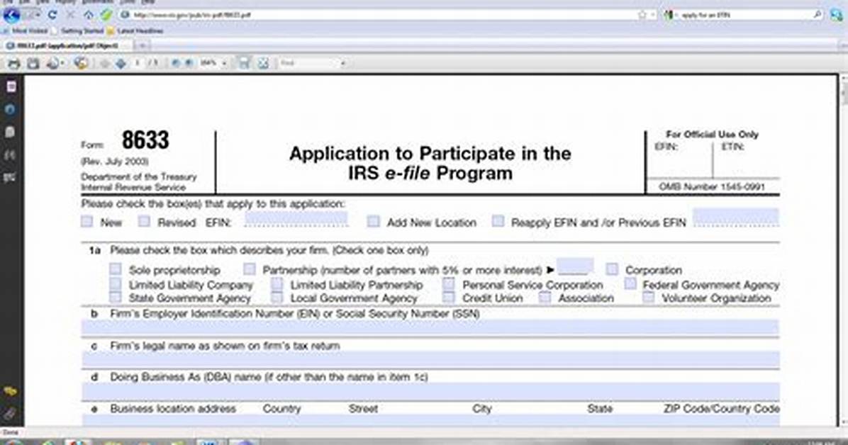Click the firm's EIN or SSN field

tap(430, 327)
